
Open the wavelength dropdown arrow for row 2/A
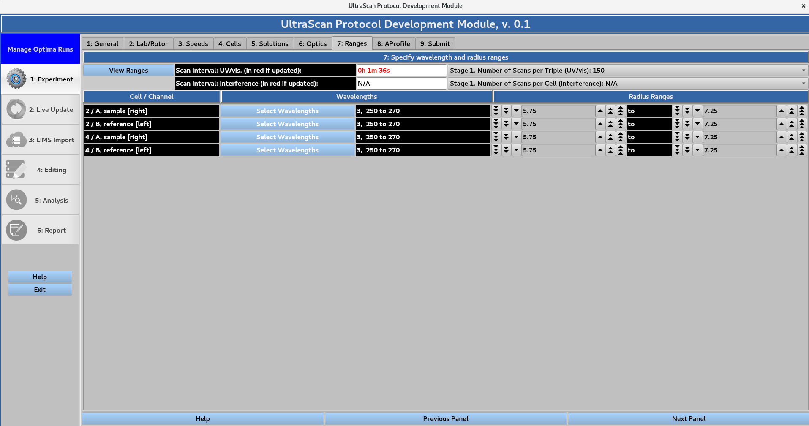(516, 111)
